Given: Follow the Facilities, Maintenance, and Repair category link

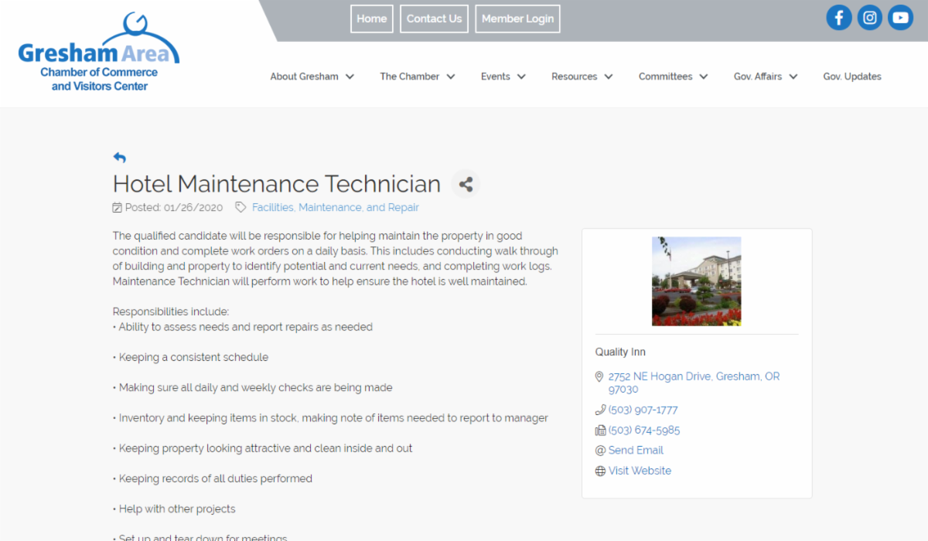Looking at the screenshot, I should (335, 208).
